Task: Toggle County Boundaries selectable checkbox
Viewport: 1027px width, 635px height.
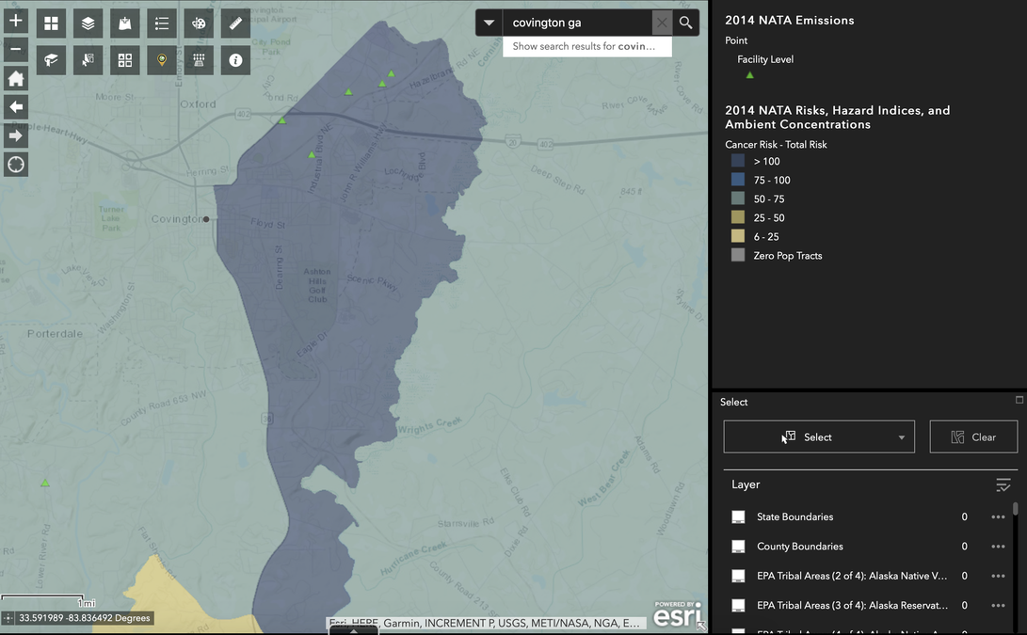Action: coord(738,547)
